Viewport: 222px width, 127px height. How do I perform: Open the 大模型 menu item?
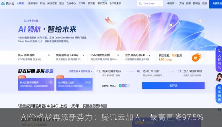(20, 3)
